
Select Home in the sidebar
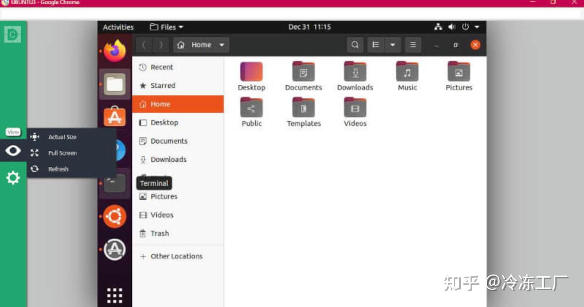coord(178,104)
